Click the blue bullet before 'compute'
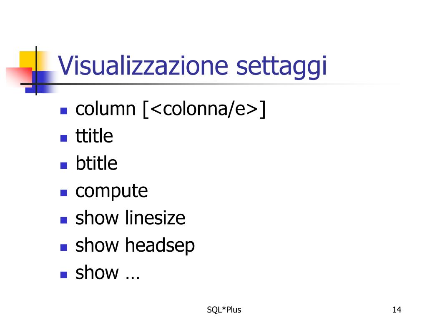 [x=64, y=193]
